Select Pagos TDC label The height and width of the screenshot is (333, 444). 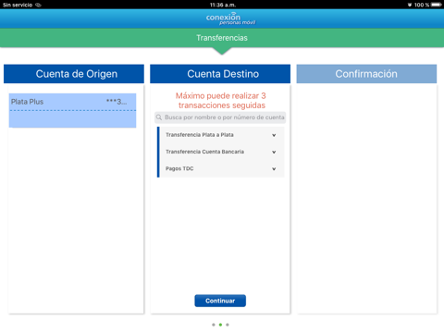[179, 168]
